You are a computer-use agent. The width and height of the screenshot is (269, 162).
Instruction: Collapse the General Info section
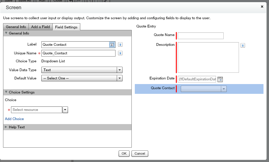(x=6, y=33)
